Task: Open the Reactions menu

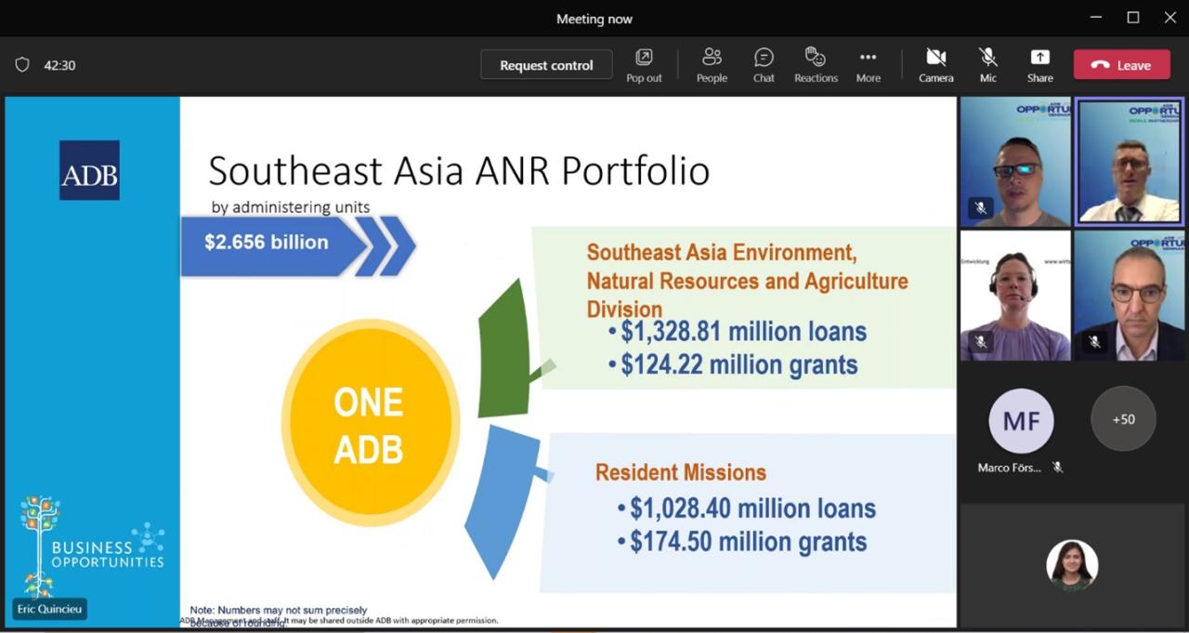Action: [x=816, y=65]
